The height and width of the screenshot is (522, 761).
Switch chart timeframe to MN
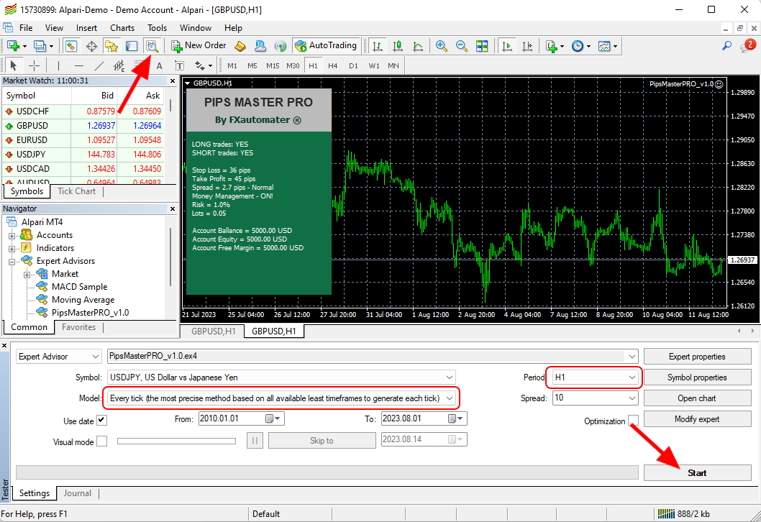tap(393, 65)
